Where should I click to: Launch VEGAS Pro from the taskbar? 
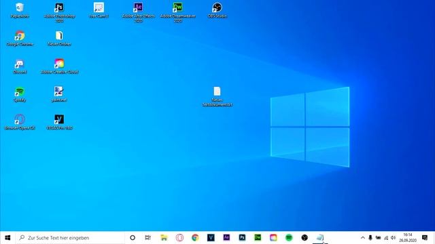(211, 238)
